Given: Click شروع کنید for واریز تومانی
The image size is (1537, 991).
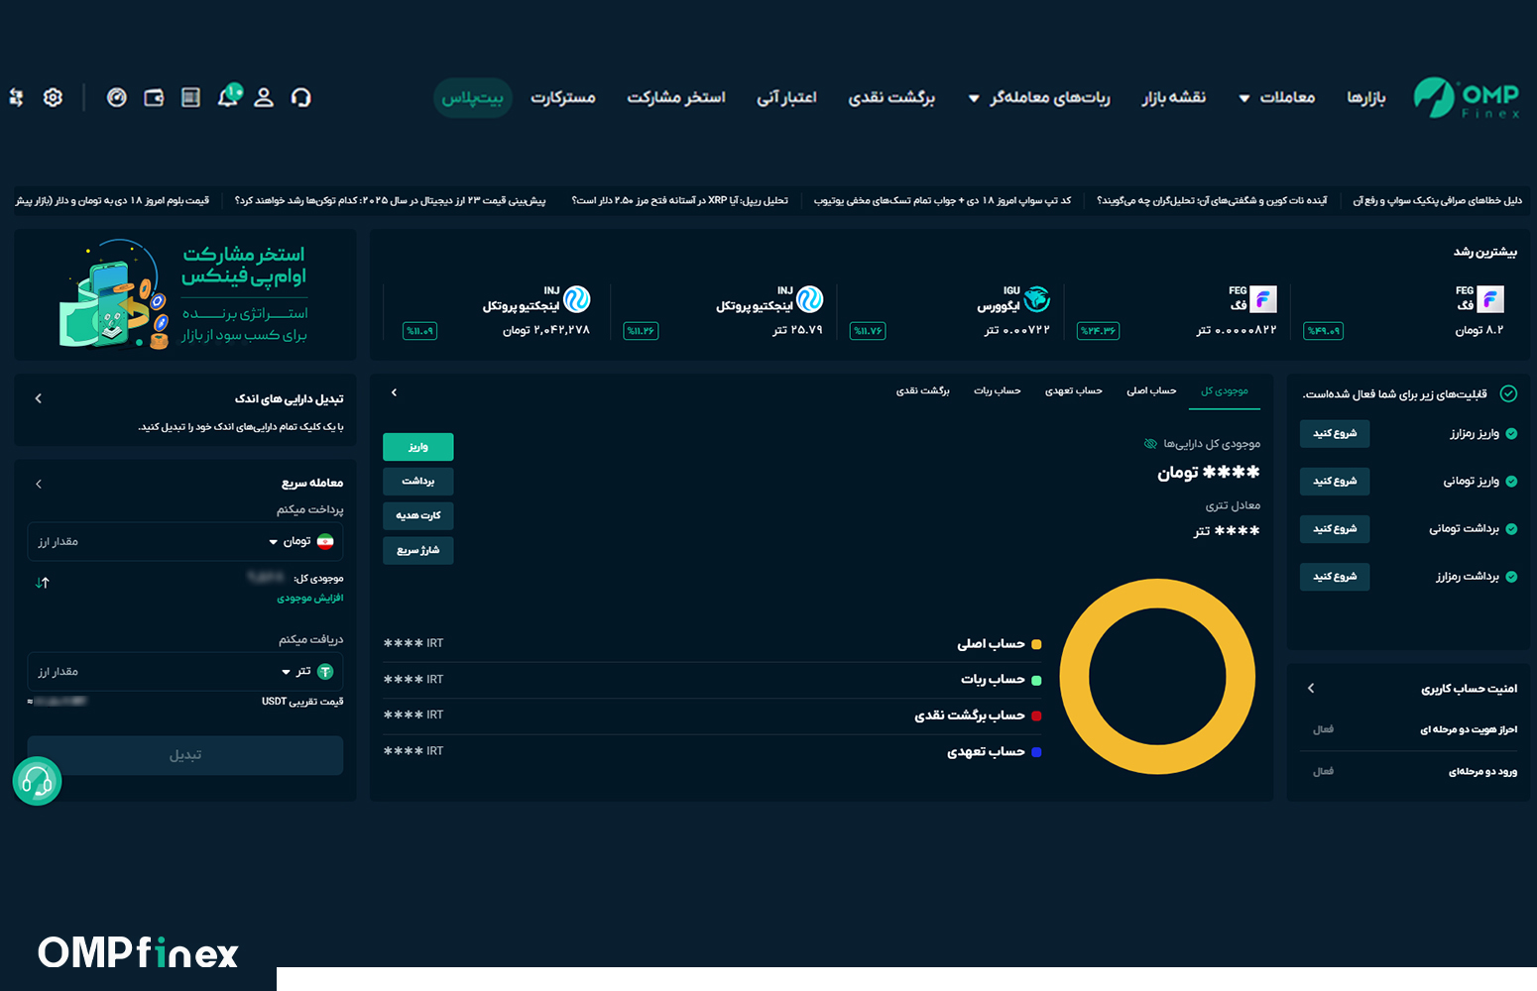Looking at the screenshot, I should [1335, 481].
